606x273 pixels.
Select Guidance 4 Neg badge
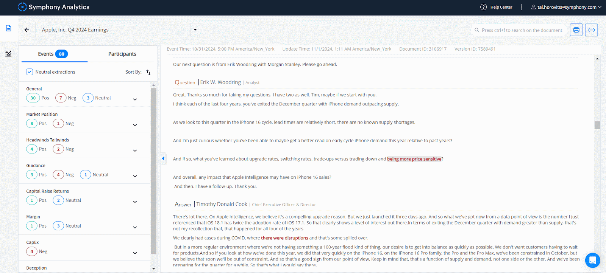(58, 175)
